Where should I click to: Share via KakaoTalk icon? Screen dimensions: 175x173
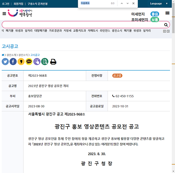(29, 62)
